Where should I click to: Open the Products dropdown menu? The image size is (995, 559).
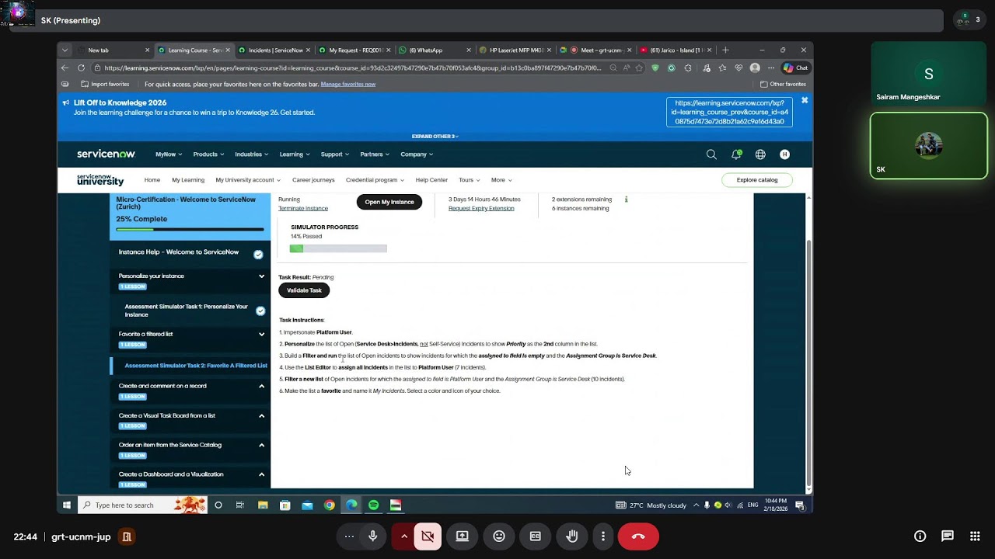point(208,155)
